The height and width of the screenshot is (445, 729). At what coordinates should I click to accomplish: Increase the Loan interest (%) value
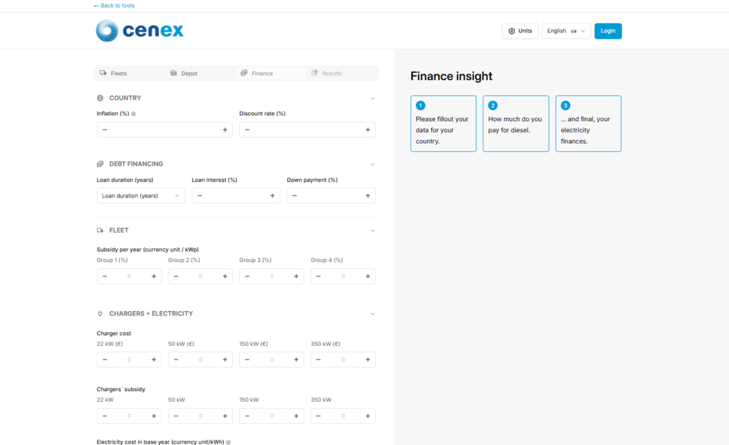point(272,195)
